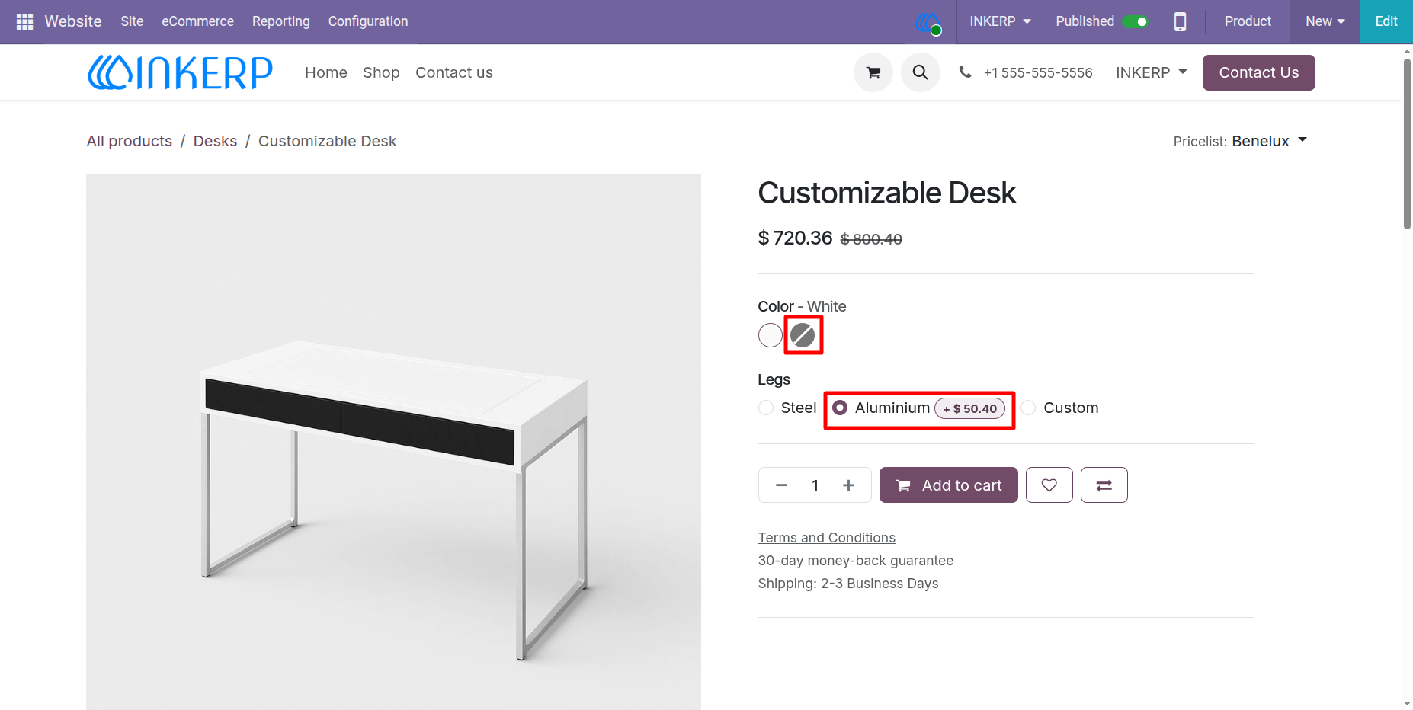Click the quantity input field

(x=815, y=485)
